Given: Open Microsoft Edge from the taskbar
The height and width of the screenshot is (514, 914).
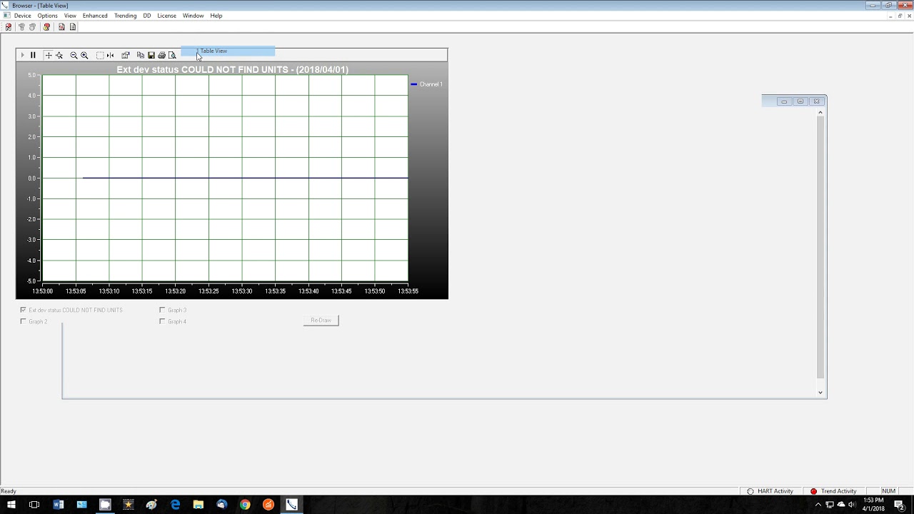Looking at the screenshot, I should coord(175,505).
